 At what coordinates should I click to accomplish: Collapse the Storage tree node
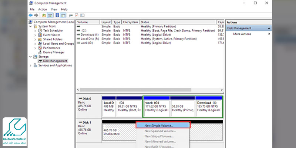click(31, 57)
